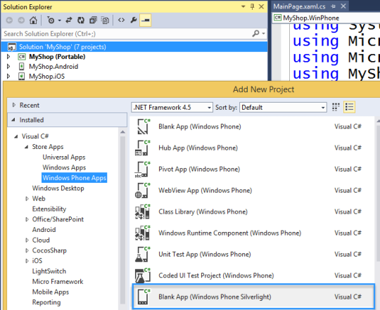Expand the MyShop (Portable) project
The height and width of the screenshot is (310, 380).
(x=8, y=57)
